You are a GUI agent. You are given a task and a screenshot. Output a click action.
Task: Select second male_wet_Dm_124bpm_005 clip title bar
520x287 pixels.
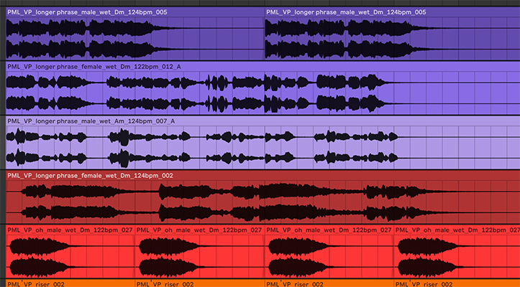coord(388,12)
